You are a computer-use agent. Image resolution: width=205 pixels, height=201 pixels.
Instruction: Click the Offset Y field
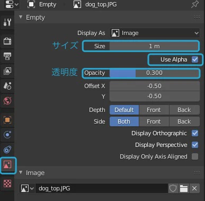[x=155, y=96]
